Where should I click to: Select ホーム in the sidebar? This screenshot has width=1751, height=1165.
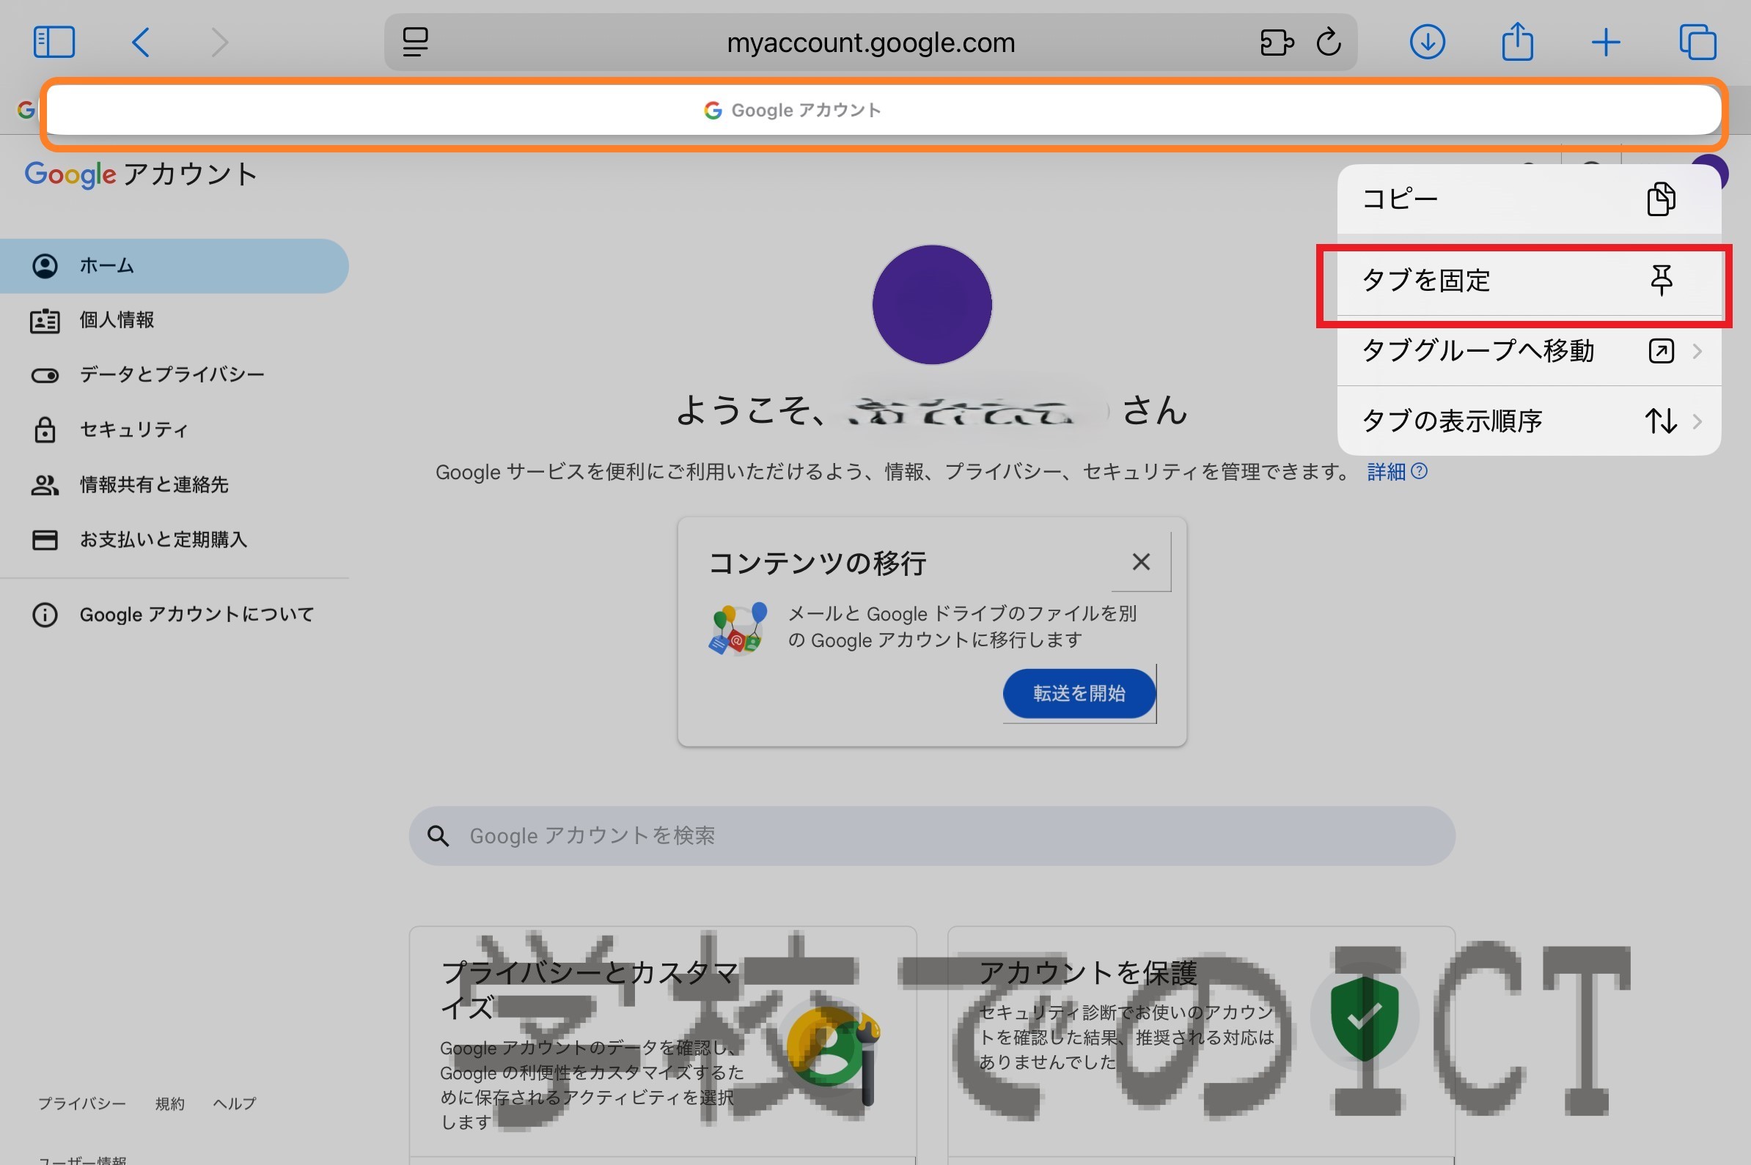[x=174, y=266]
